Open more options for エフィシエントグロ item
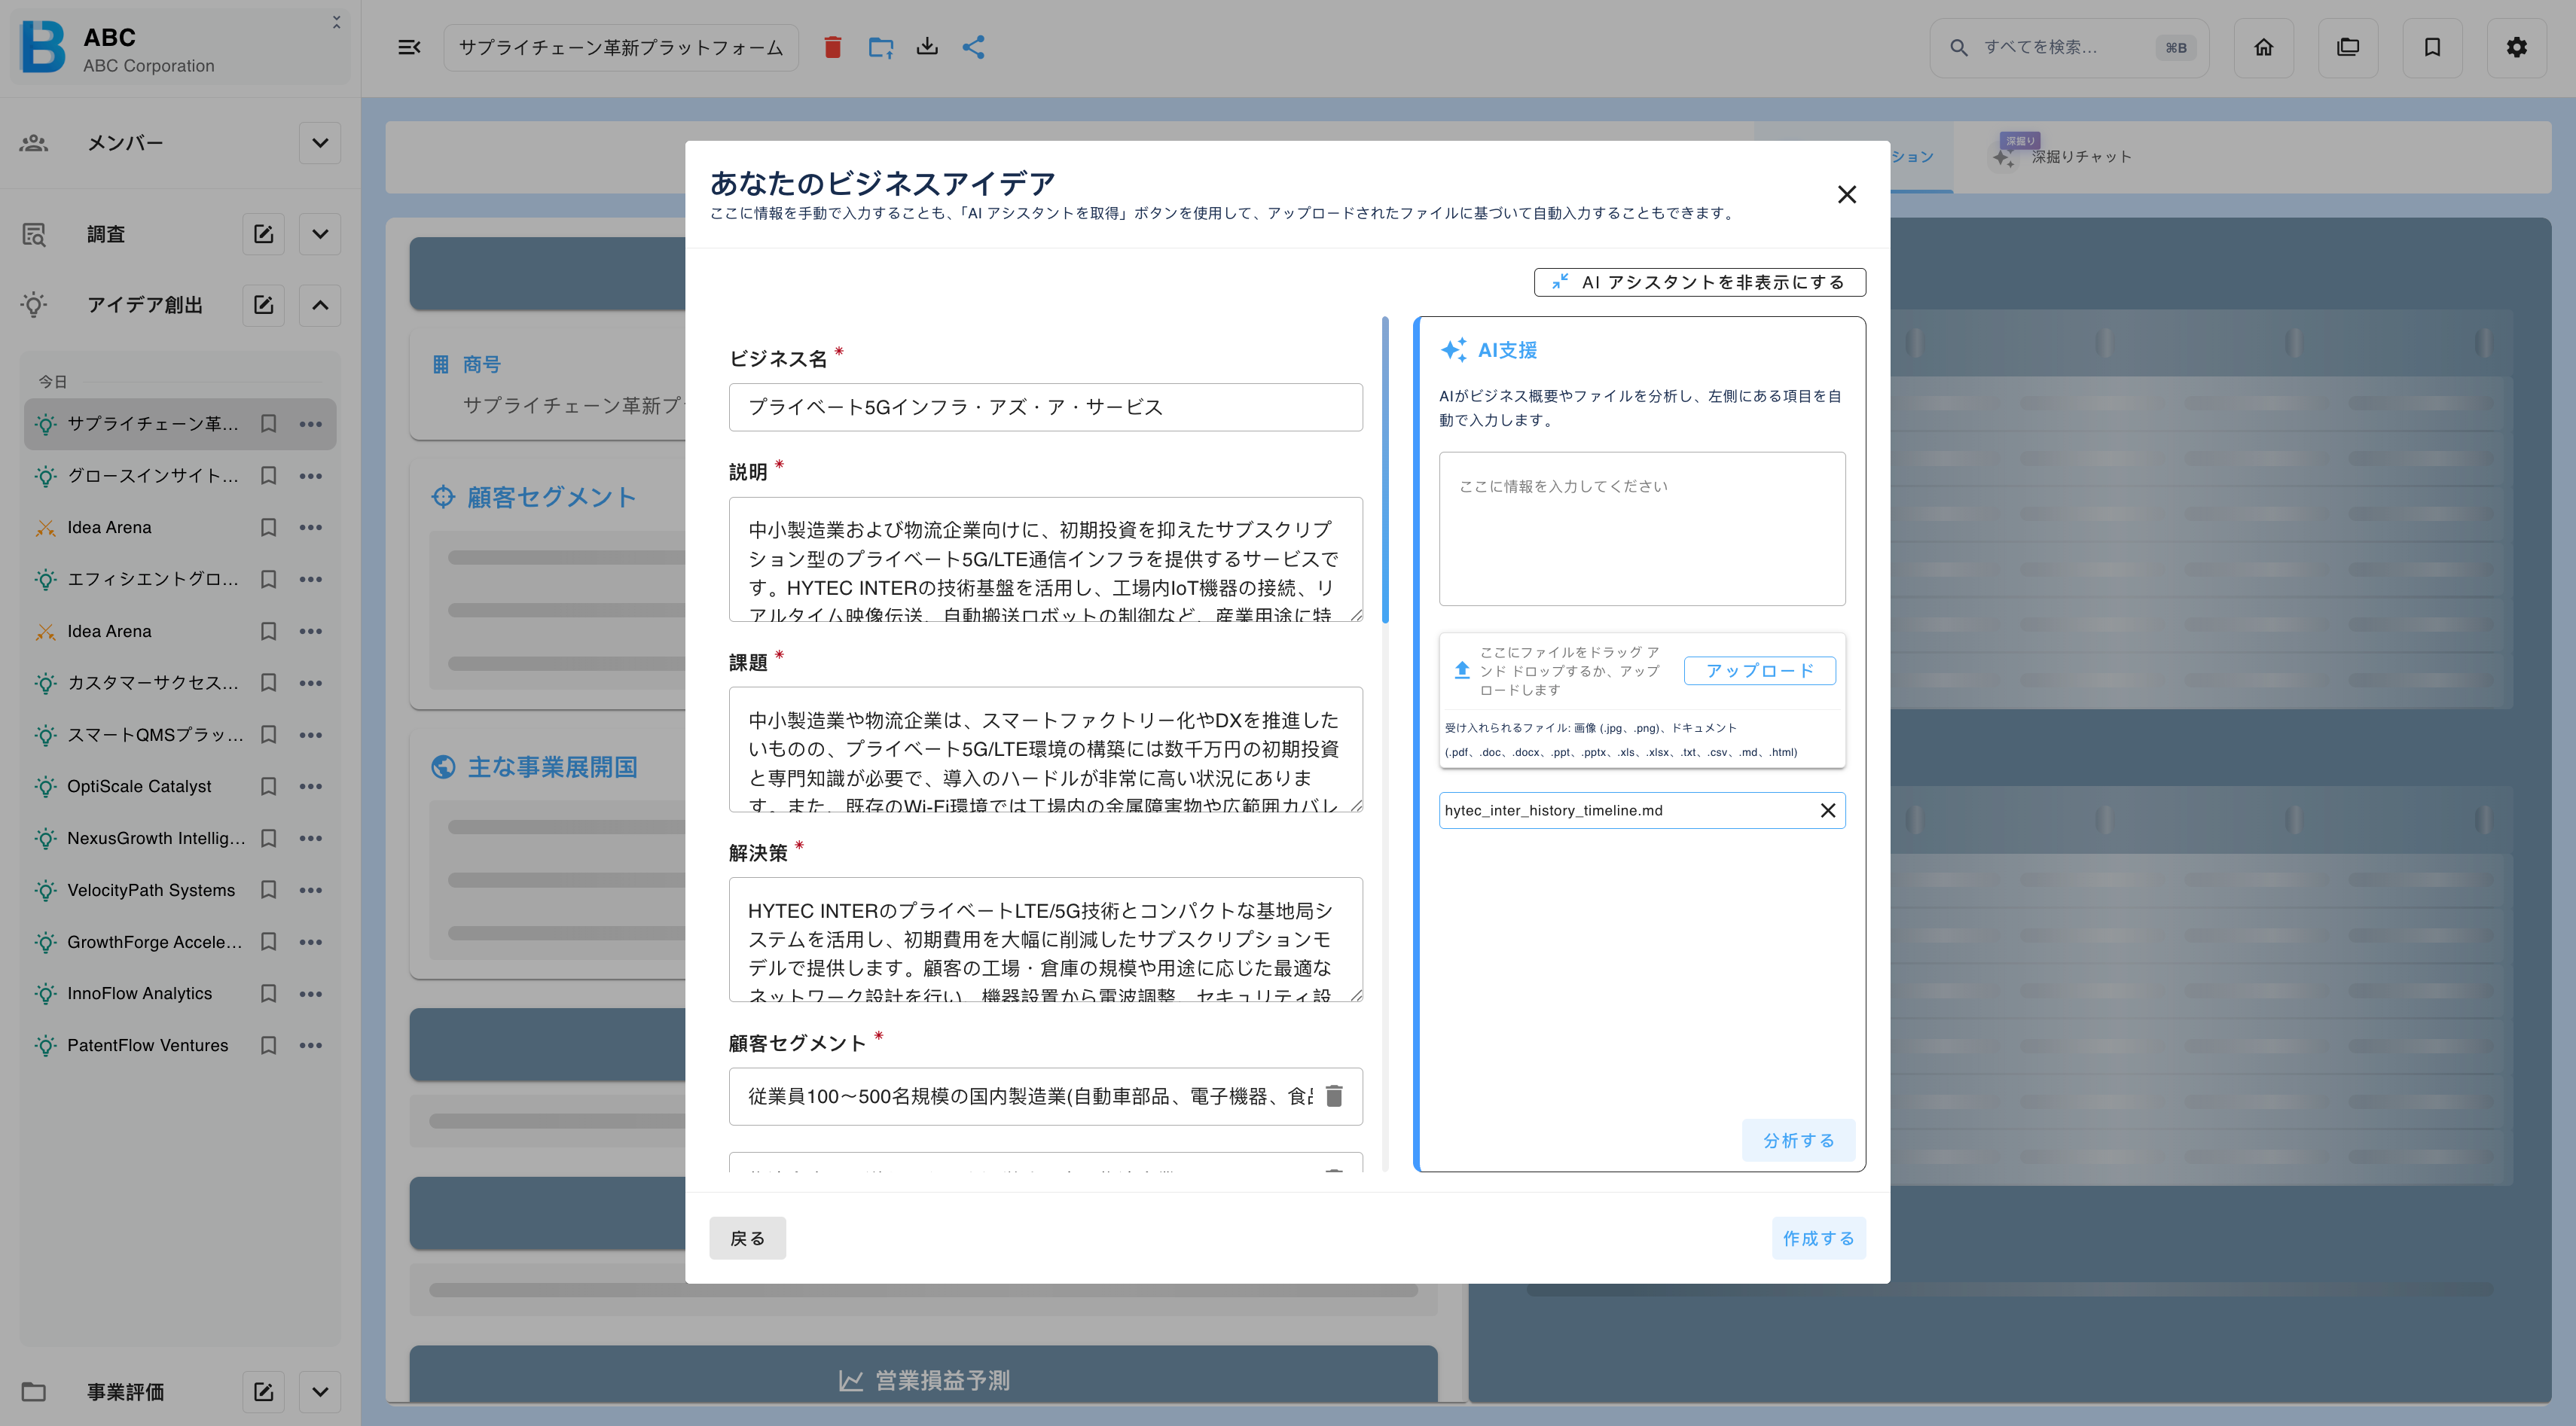This screenshot has height=1426, width=2576. pyautogui.click(x=311, y=578)
